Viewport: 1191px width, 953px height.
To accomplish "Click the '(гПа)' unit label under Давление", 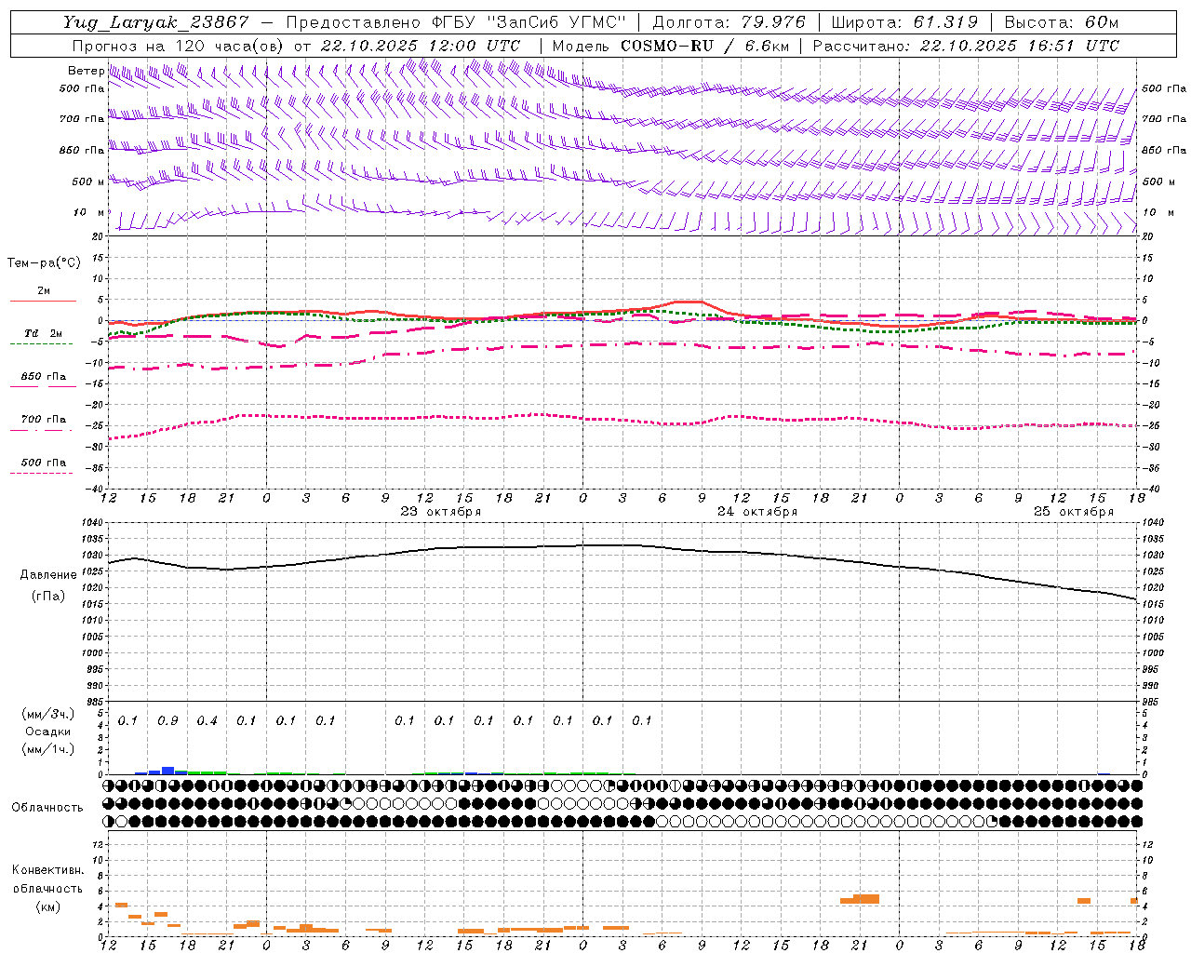I will (x=48, y=597).
